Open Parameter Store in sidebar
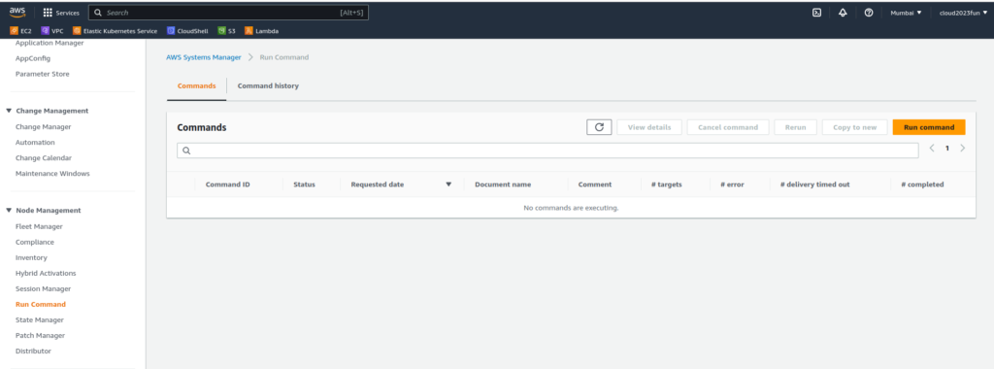The width and height of the screenshot is (994, 369). (x=43, y=74)
